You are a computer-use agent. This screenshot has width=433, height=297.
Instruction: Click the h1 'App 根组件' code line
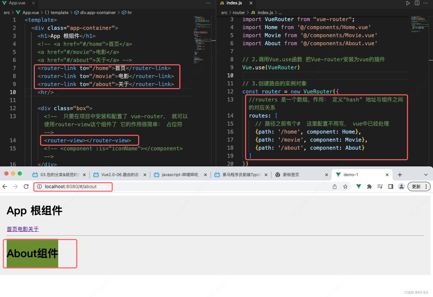tap(67, 36)
